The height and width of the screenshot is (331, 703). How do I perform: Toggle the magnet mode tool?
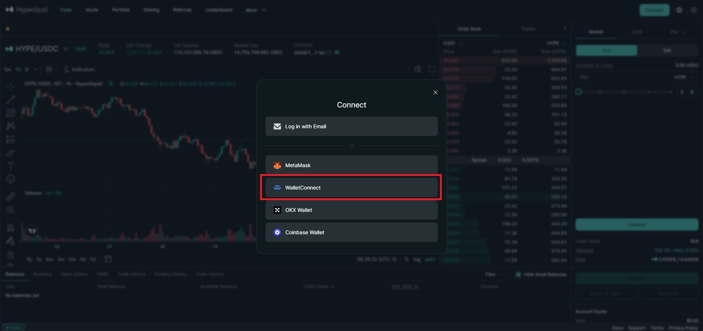(x=11, y=228)
